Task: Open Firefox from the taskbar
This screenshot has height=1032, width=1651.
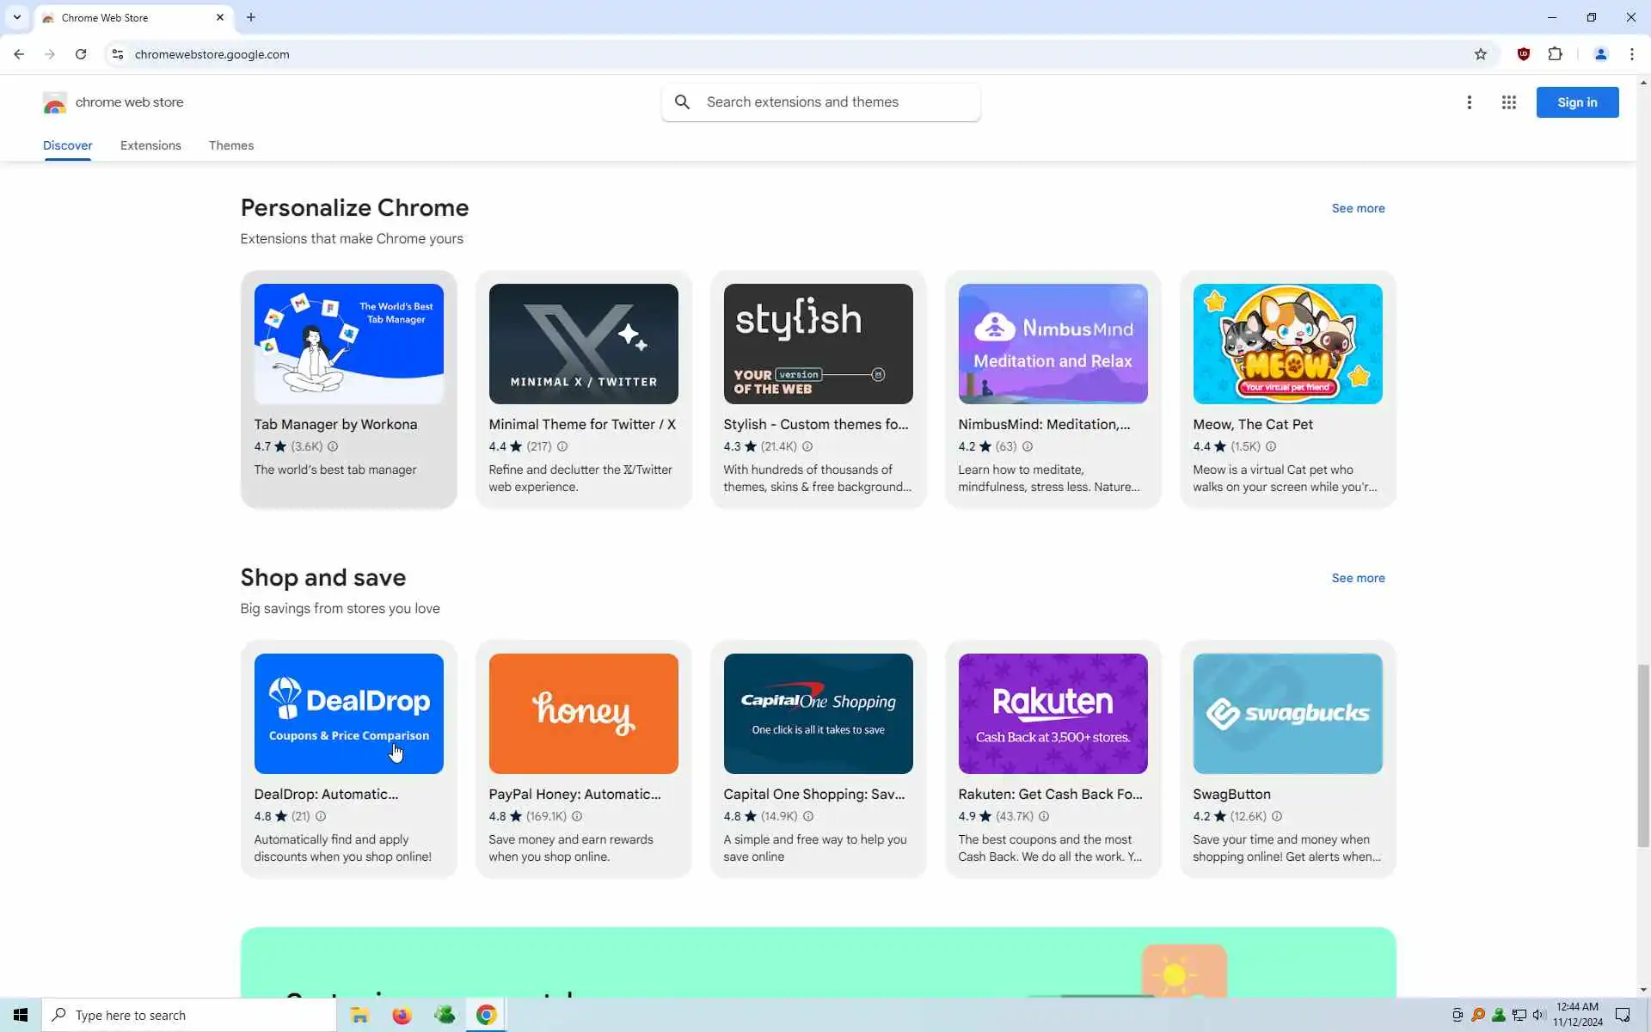Action: (402, 1015)
